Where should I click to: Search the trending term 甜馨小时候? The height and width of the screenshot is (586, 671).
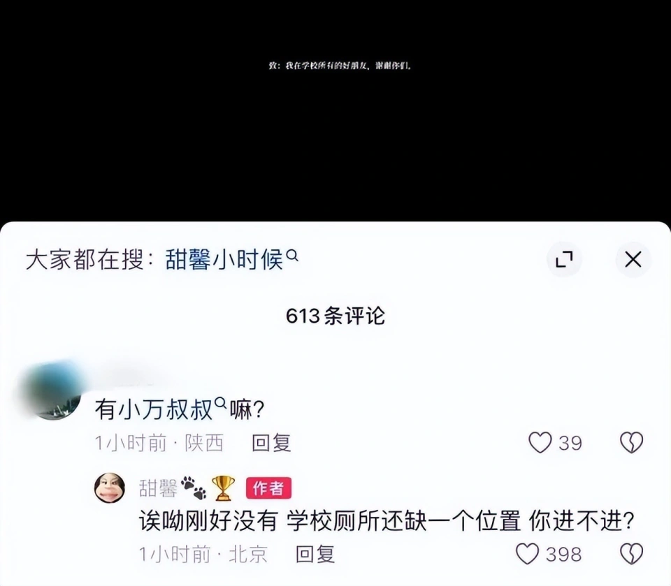pos(224,260)
